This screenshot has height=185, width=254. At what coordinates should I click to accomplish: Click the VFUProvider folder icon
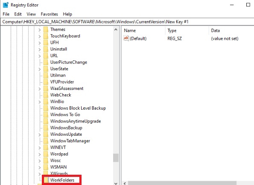click(46, 82)
